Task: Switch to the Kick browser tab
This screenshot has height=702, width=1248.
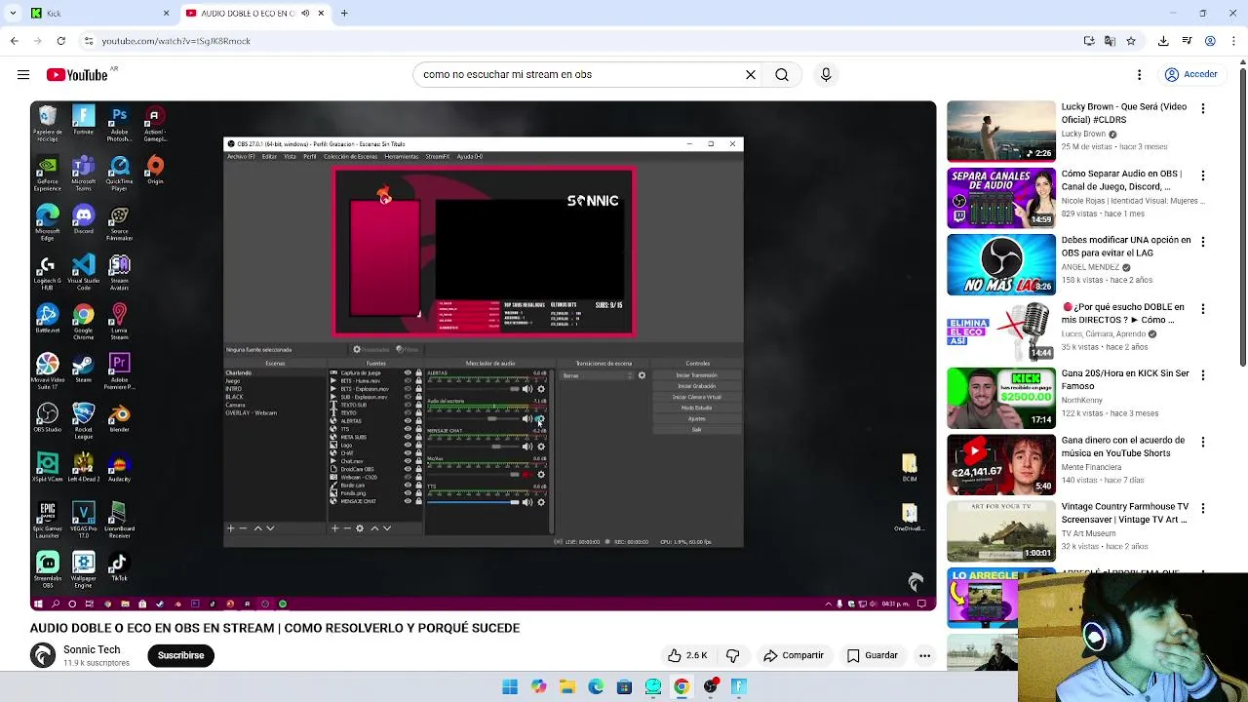Action: 97,14
